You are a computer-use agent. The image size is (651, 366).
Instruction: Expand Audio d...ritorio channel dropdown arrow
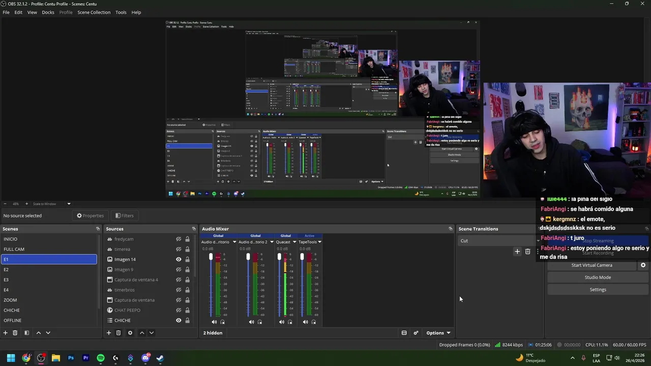[x=234, y=242]
